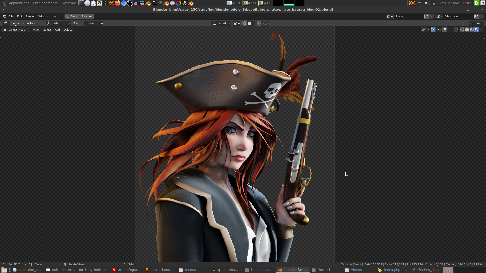Image resolution: width=486 pixels, height=273 pixels.
Task: Switch to Material Preview shading
Action: (472, 30)
